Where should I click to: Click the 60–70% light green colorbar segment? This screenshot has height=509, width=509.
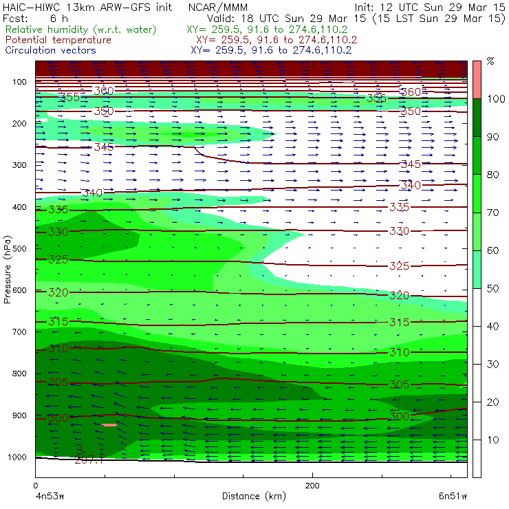click(x=477, y=231)
